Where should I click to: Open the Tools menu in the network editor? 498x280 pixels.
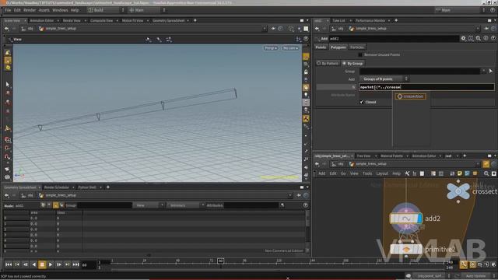tap(367, 173)
